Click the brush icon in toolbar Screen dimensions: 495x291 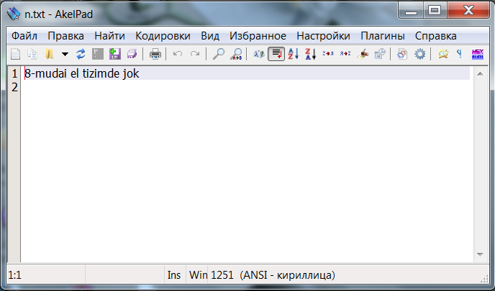point(363,54)
